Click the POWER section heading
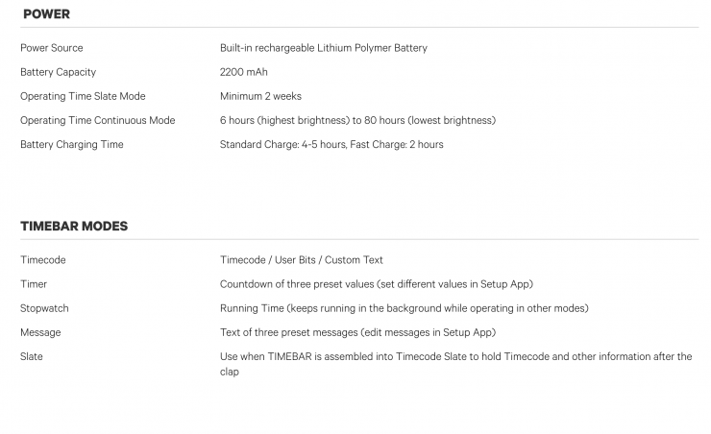Viewport: 711px width, 434px height. pos(46,14)
